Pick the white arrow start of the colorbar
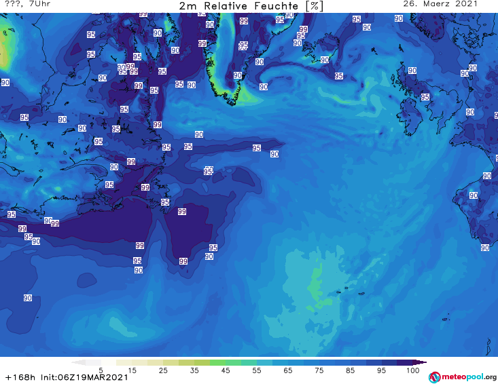This screenshot has width=498, height=384. tap(78, 362)
